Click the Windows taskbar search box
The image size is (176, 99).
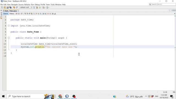(x=30, y=96)
